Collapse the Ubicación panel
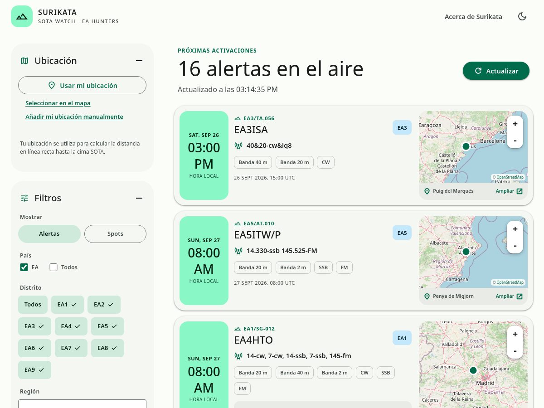 pos(139,61)
